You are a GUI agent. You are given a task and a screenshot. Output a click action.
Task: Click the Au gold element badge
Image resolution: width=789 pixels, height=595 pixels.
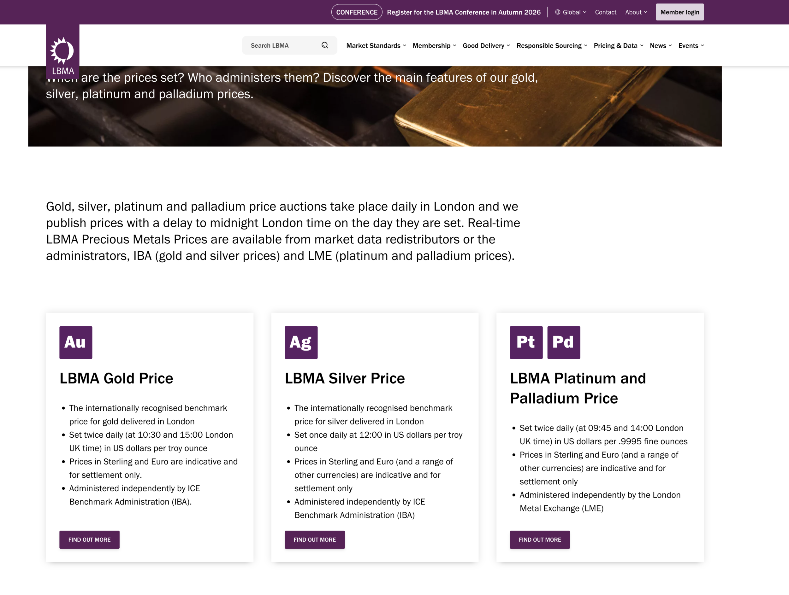pyautogui.click(x=76, y=342)
